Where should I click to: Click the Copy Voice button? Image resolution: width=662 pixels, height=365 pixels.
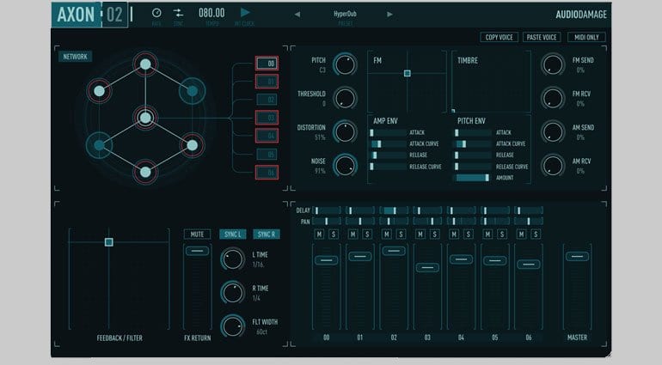499,37
